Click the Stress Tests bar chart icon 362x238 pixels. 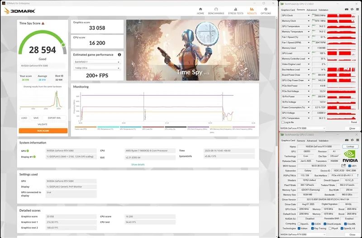coord(235,9)
